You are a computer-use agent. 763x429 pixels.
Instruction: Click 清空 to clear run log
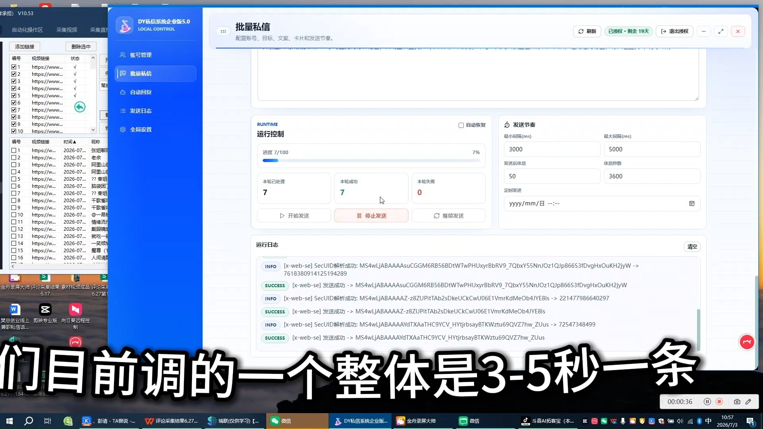coord(692,247)
